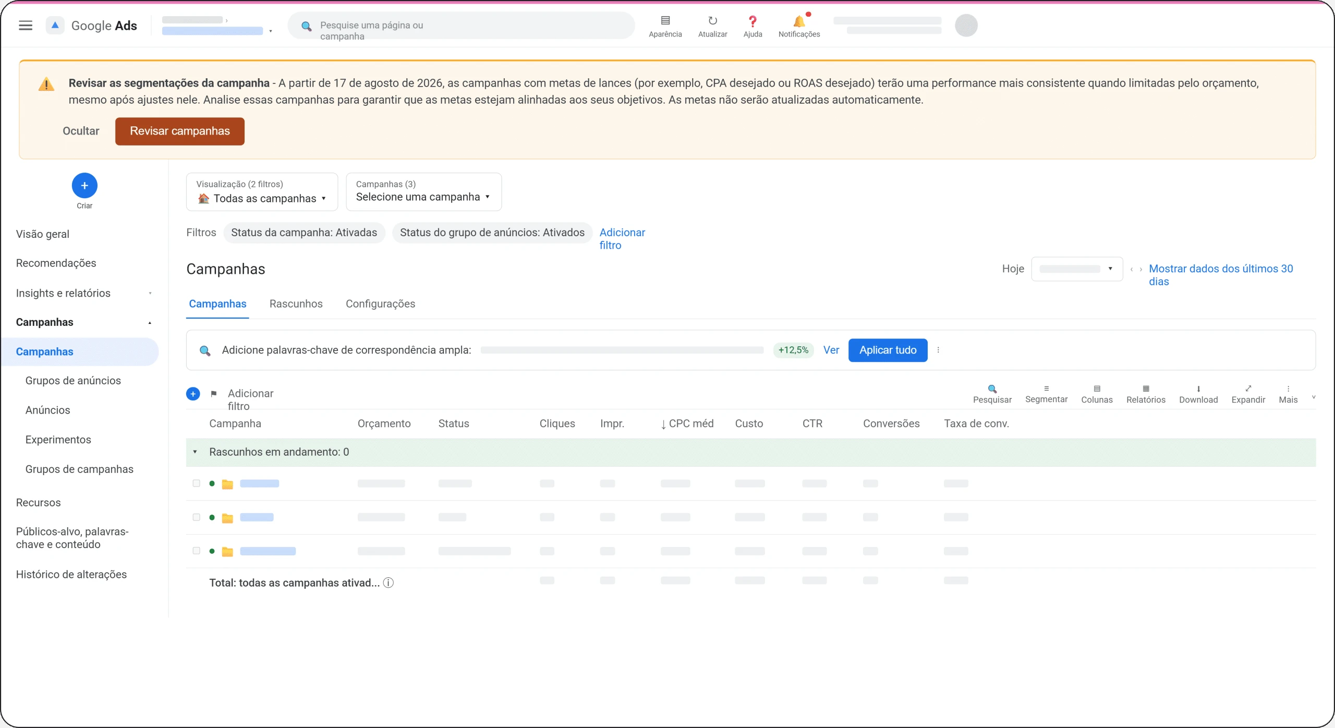This screenshot has height=728, width=1335.
Task: Click the filter flag icon above table
Action: [214, 394]
